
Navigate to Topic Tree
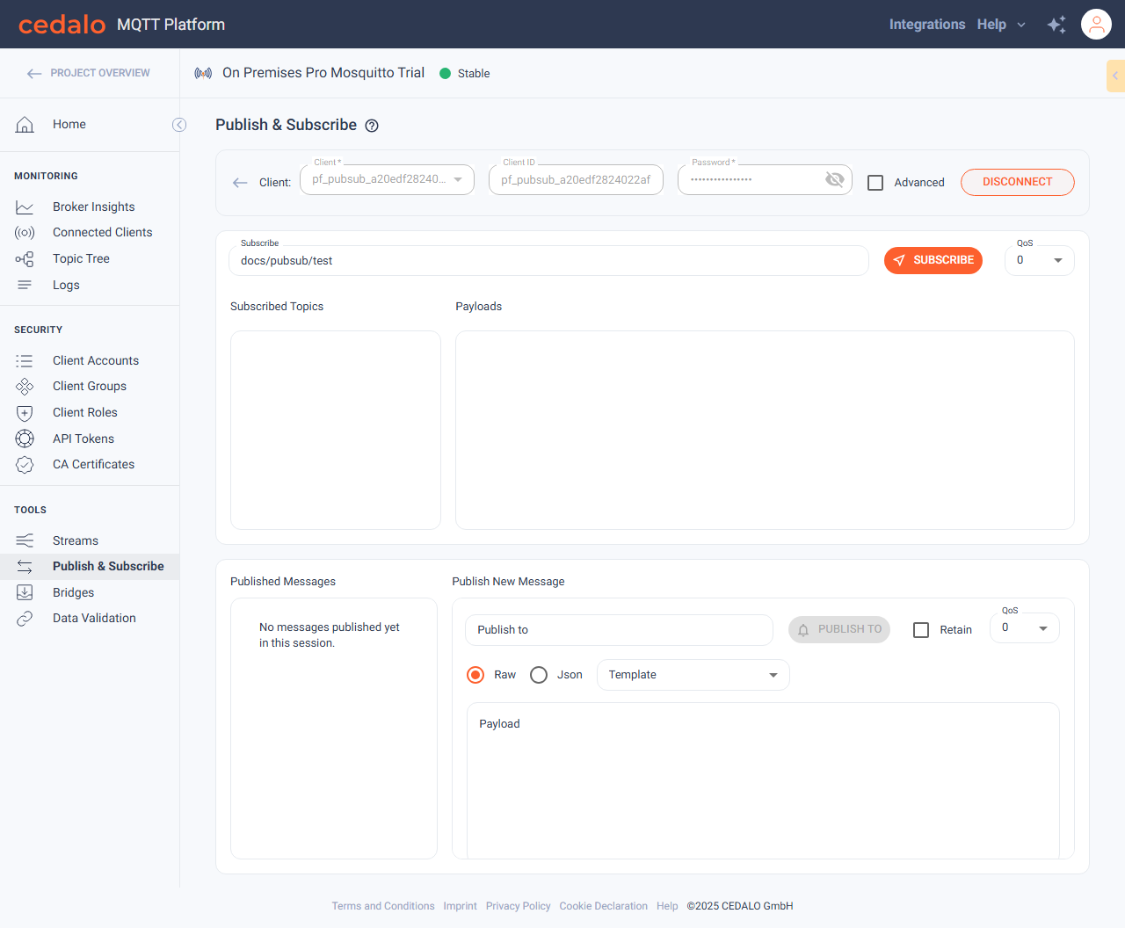81,259
